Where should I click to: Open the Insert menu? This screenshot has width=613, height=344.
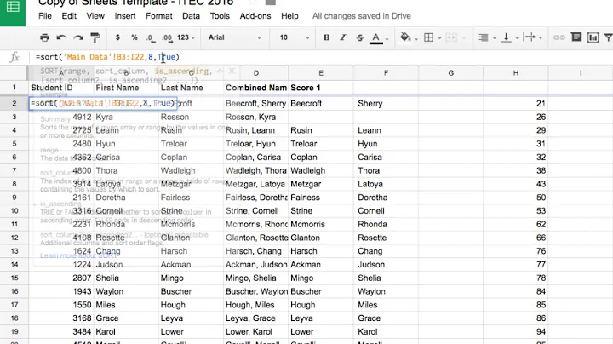coord(124,16)
